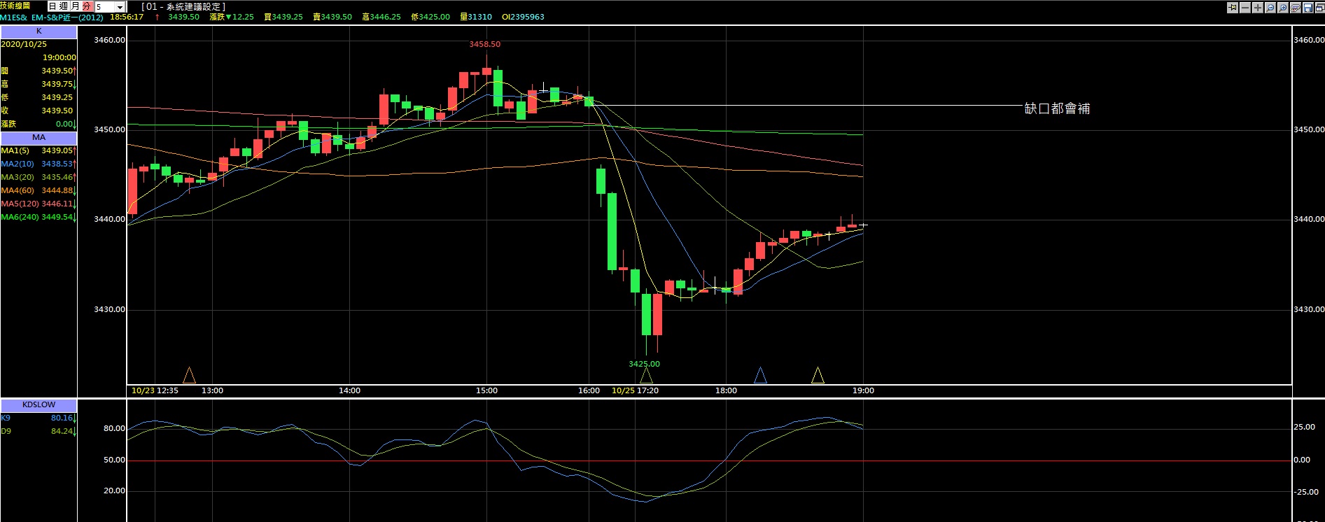Click the 漲跌▼12.25 change value
The height and width of the screenshot is (522, 1325).
232,17
